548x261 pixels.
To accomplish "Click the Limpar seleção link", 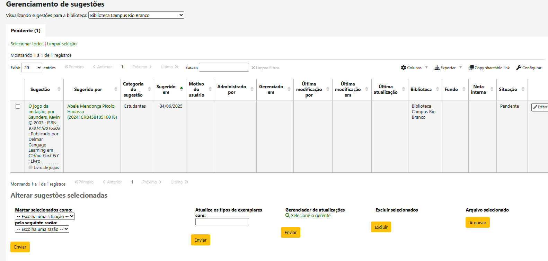I will pos(62,44).
